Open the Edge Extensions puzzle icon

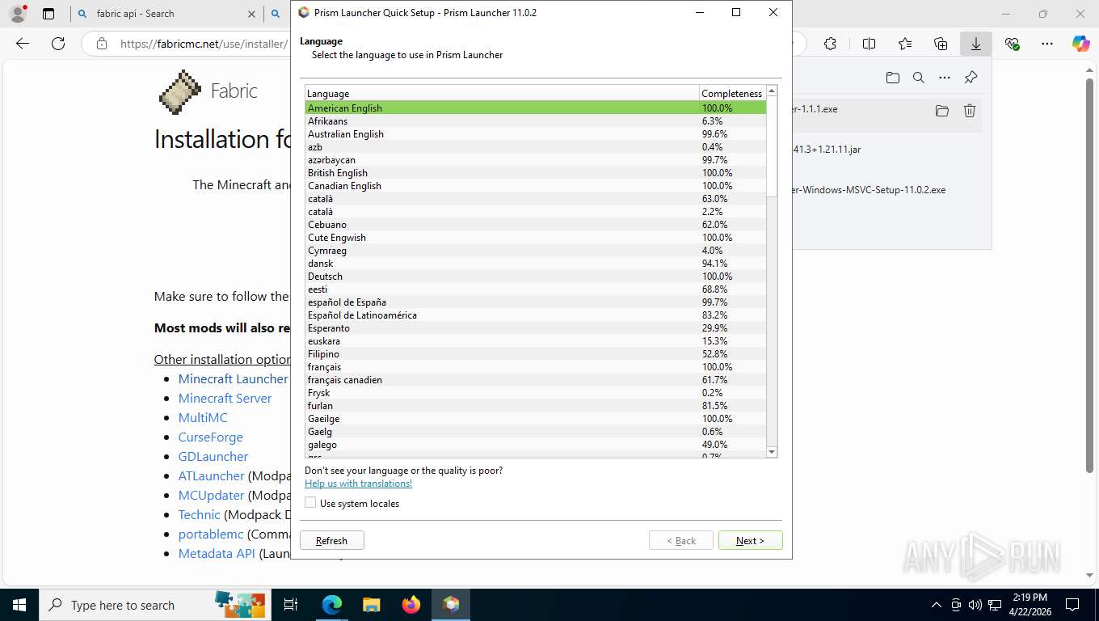pyautogui.click(x=830, y=44)
